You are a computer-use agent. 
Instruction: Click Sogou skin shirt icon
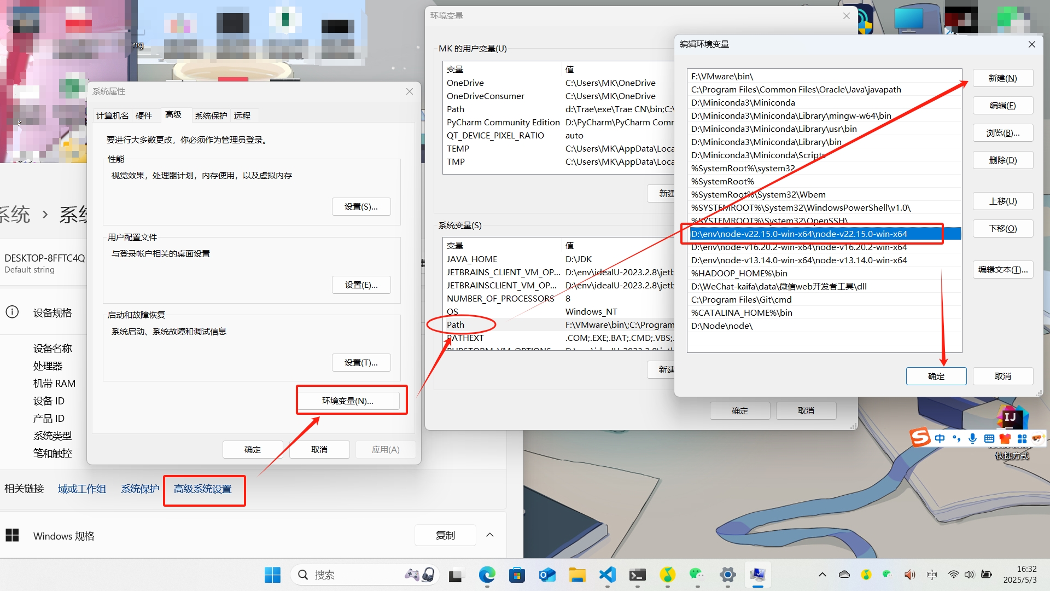coord(1005,438)
